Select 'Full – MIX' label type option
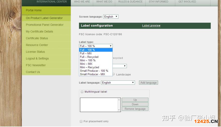This screenshot has width=221, height=127. (86, 54)
